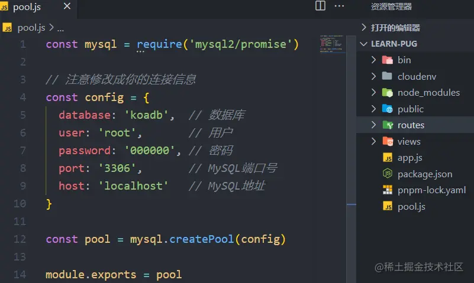Click the split editor icon
474x283 pixels.
point(320,6)
